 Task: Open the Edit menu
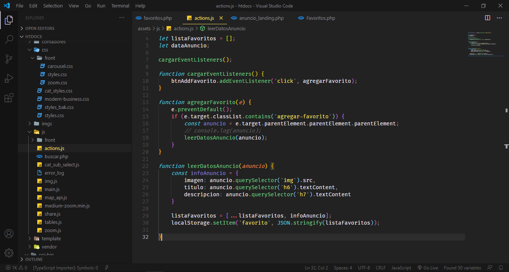[33, 6]
